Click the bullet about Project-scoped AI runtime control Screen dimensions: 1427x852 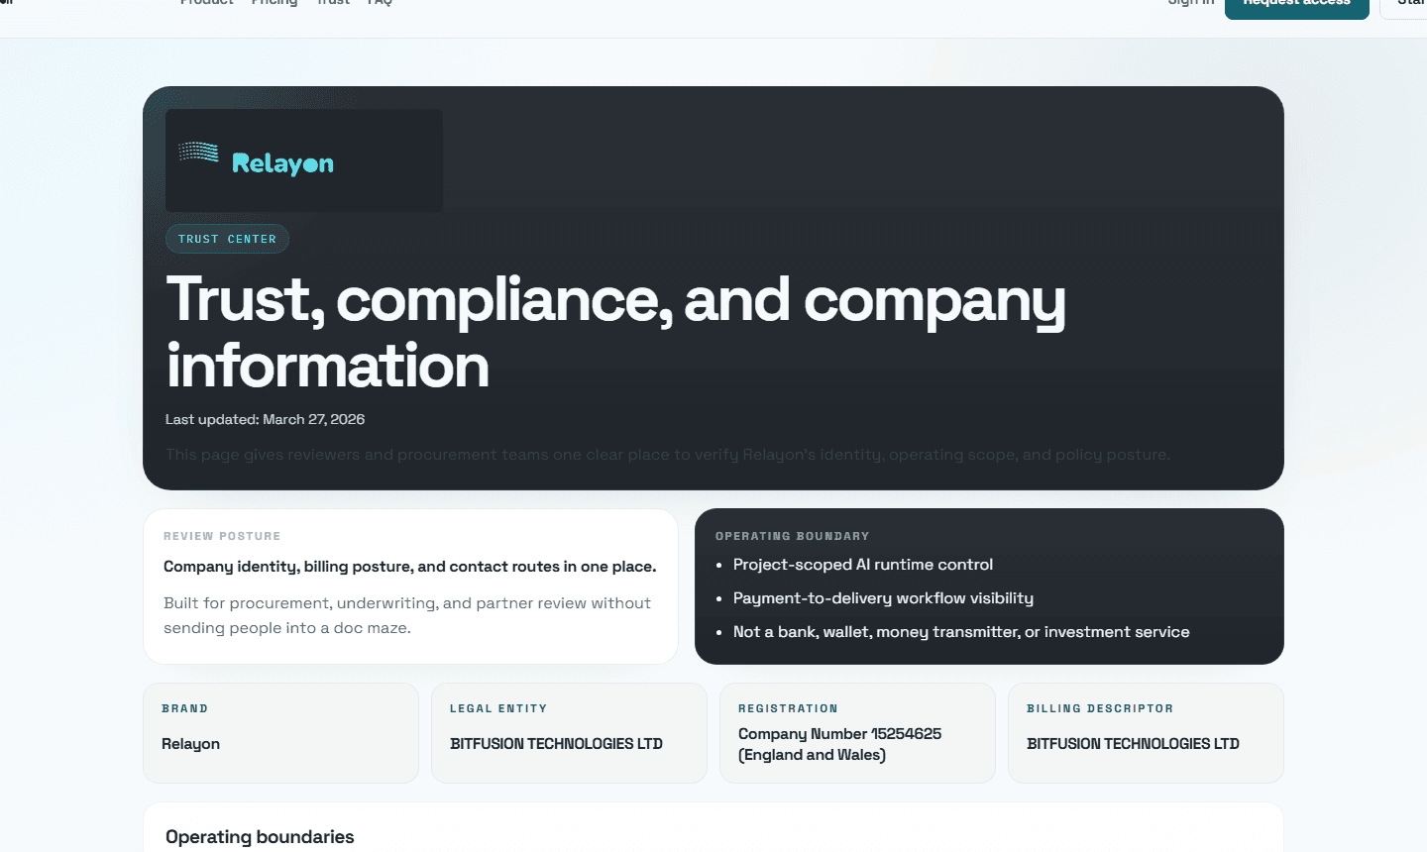click(x=863, y=564)
